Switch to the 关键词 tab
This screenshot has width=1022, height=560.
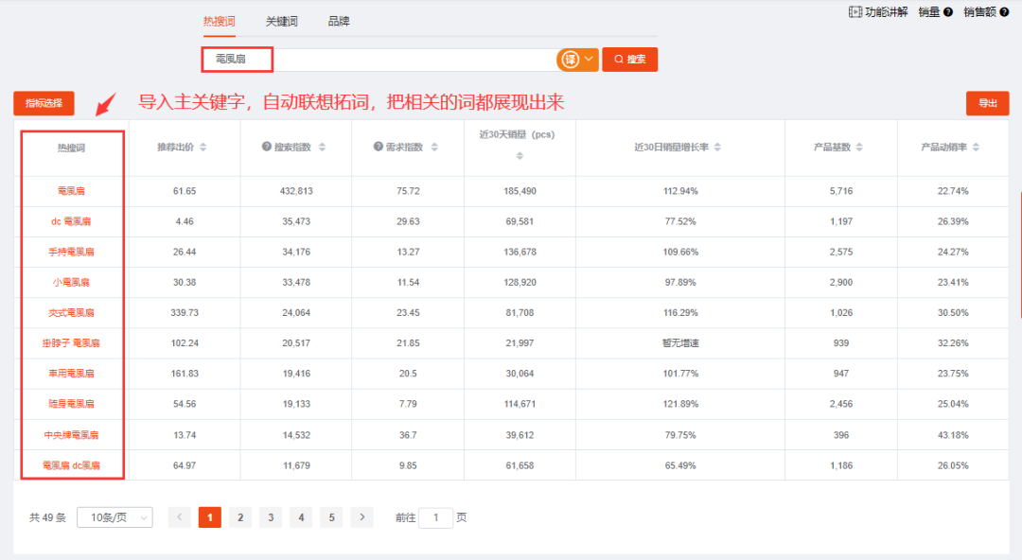pos(281,22)
